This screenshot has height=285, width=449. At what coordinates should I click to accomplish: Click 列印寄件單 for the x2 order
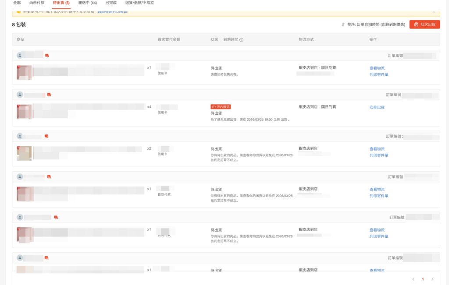coord(378,155)
